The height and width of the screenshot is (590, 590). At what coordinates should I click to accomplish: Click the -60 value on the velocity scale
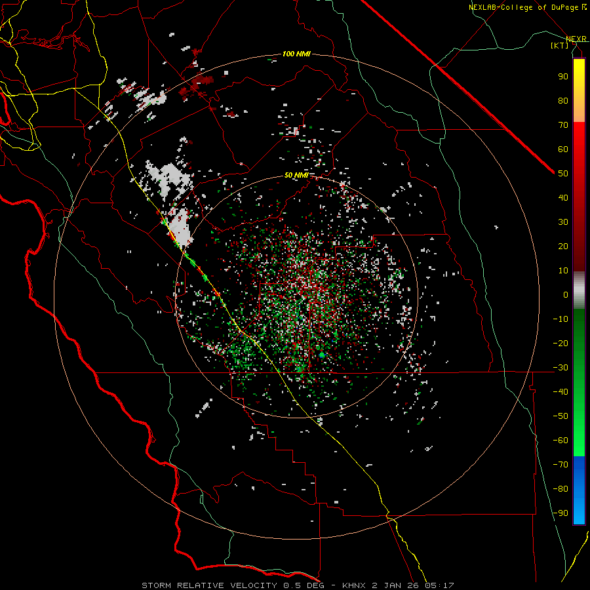click(560, 441)
